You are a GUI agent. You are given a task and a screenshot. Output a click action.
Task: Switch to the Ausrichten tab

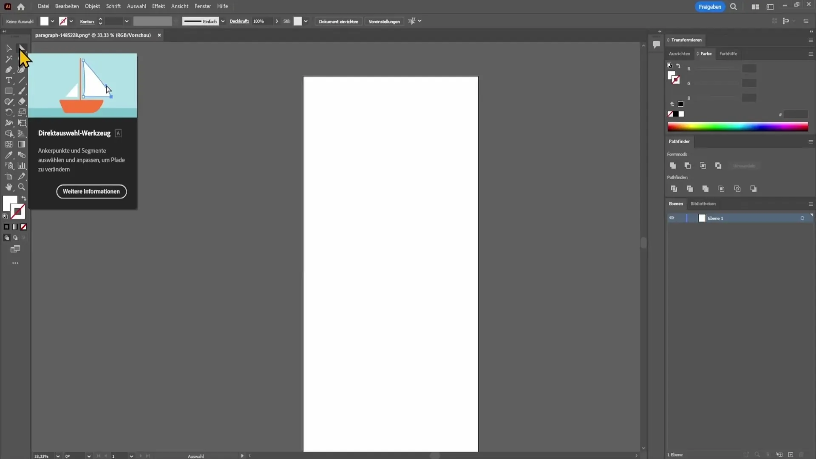(x=679, y=54)
